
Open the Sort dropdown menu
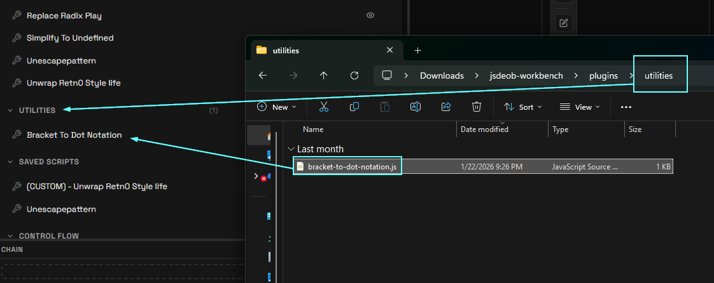522,107
